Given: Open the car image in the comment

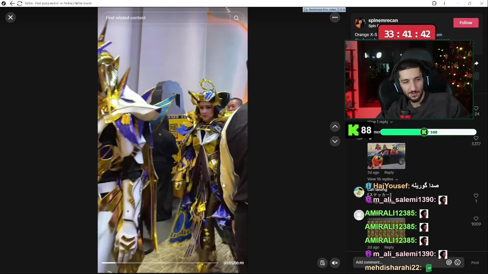Looking at the screenshot, I should (x=386, y=156).
